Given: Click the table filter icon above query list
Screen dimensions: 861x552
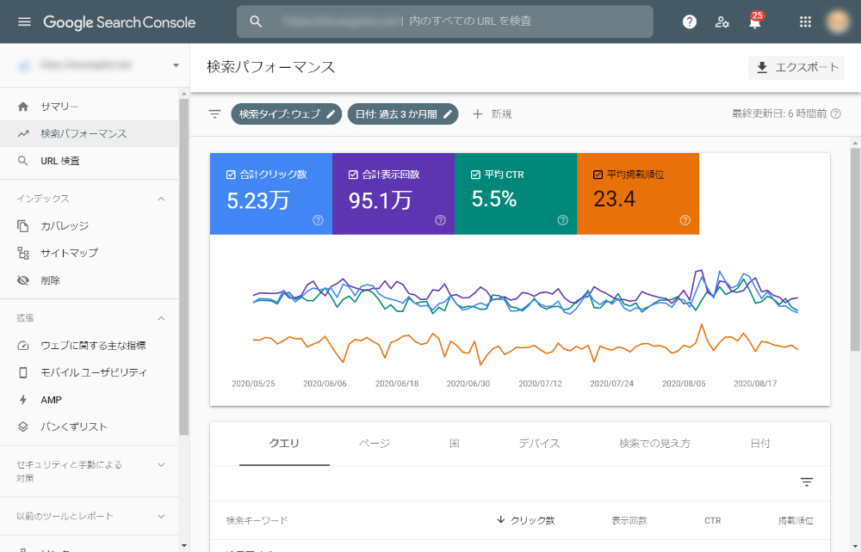Looking at the screenshot, I should pos(806,482).
